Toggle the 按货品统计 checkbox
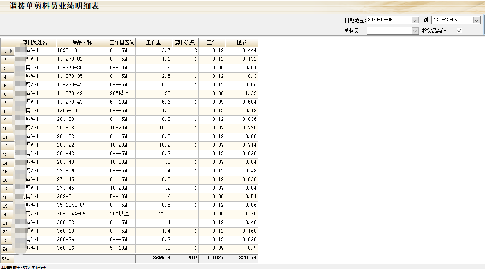 coord(459,31)
